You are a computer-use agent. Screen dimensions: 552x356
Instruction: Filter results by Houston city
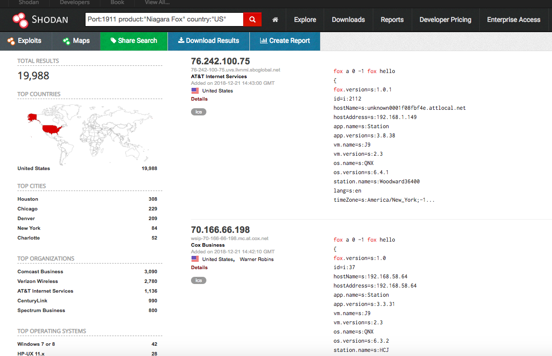tap(28, 199)
